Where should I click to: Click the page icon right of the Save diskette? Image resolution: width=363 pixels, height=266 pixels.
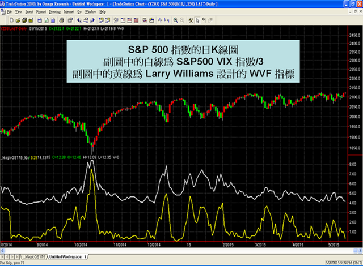pyautogui.click(x=47, y=20)
